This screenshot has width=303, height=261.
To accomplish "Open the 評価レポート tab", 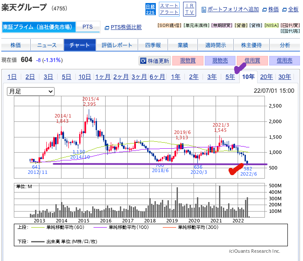I will click(x=117, y=45).
